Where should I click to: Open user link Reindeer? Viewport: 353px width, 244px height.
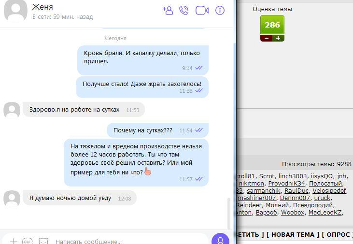click(x=249, y=205)
